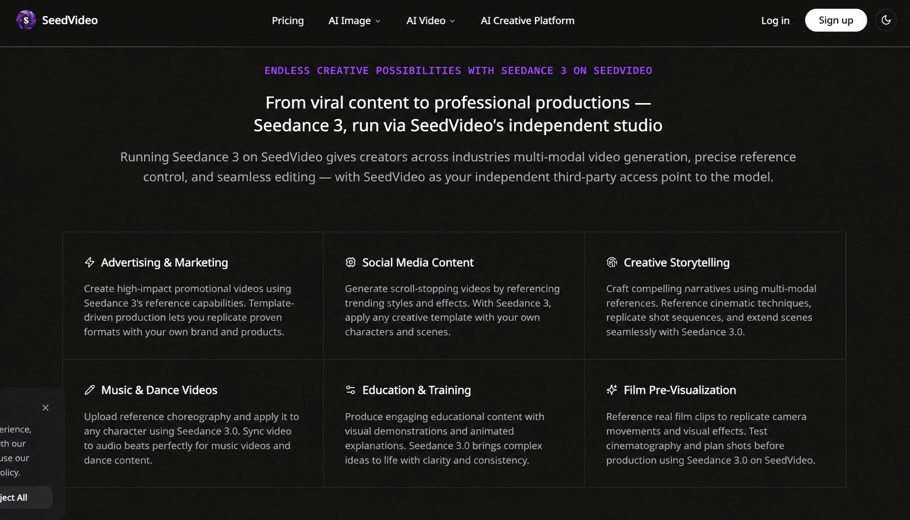Click the 'Generate scroll-stopping videos' description
This screenshot has width=910, height=520.
pyautogui.click(x=452, y=310)
